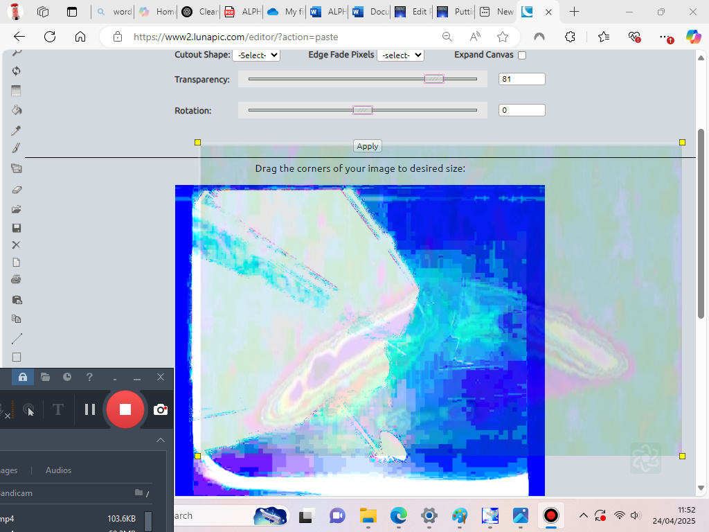Click the Transparency slider handle
709x532 pixels.
[x=434, y=79]
